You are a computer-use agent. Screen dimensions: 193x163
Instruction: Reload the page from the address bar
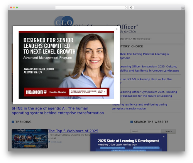(x=125, y=7)
